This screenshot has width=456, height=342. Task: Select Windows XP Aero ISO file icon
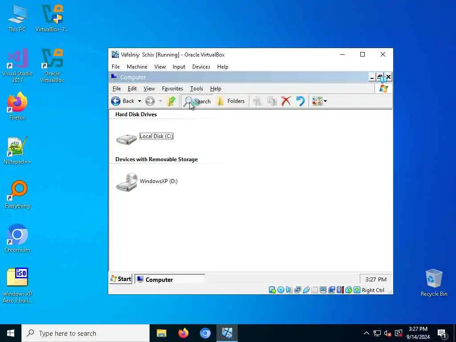pos(17,285)
